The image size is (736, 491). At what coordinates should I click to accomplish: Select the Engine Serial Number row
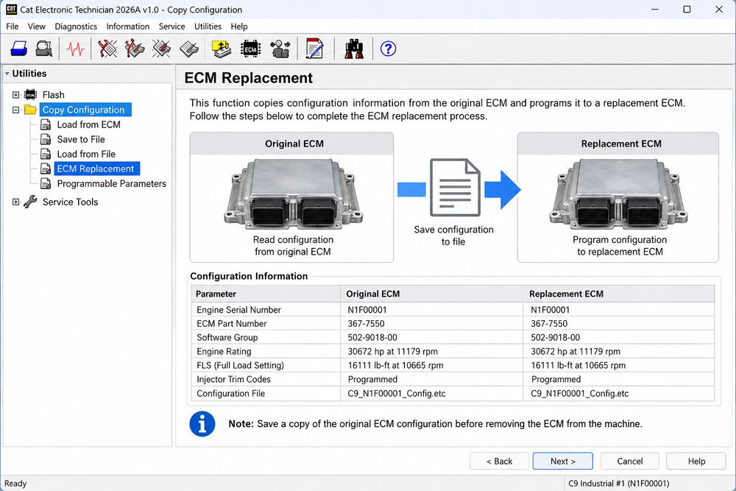coord(453,310)
